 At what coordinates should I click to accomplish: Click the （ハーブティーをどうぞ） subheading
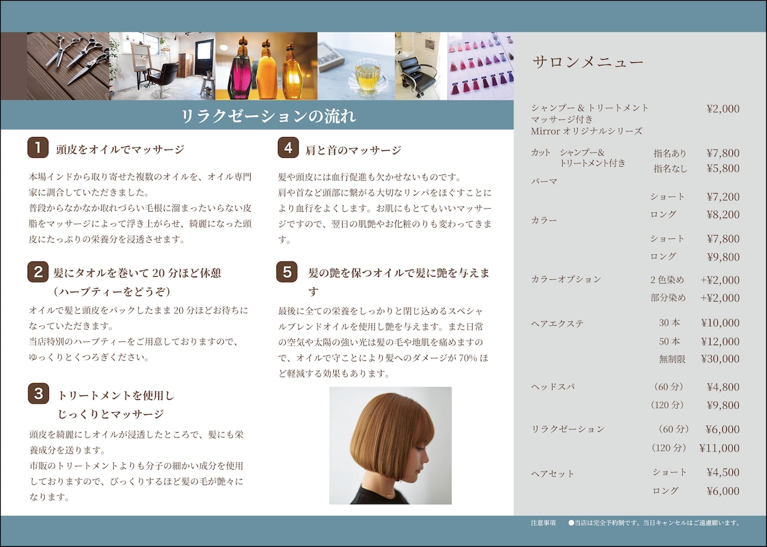(x=112, y=292)
